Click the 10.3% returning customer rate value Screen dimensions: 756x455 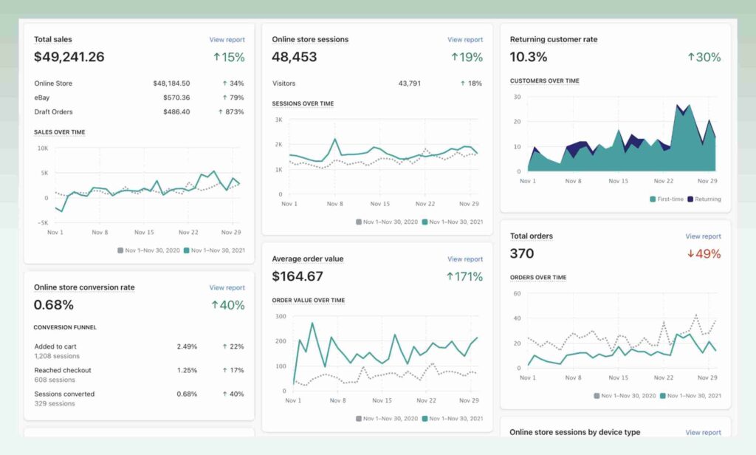tap(529, 57)
